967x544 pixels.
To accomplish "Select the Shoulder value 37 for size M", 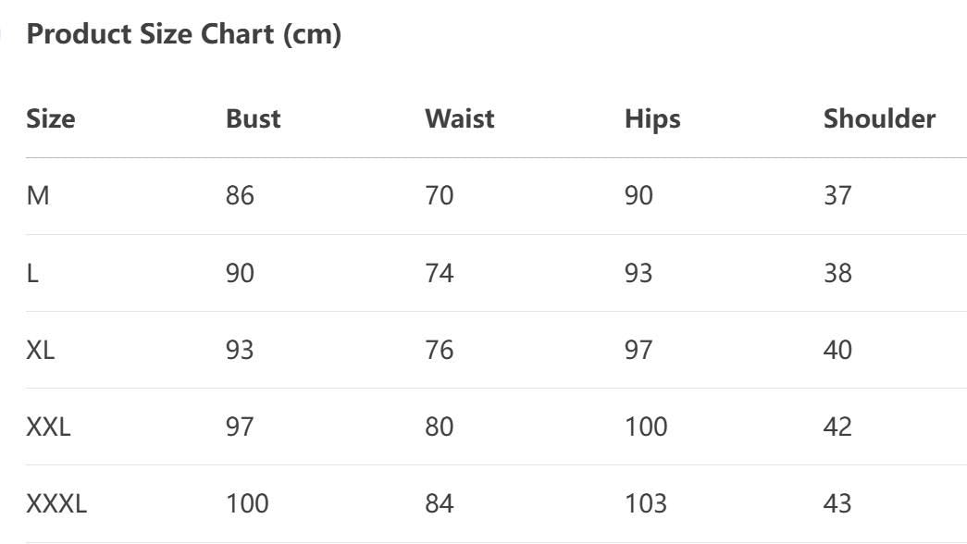I will pos(837,196).
